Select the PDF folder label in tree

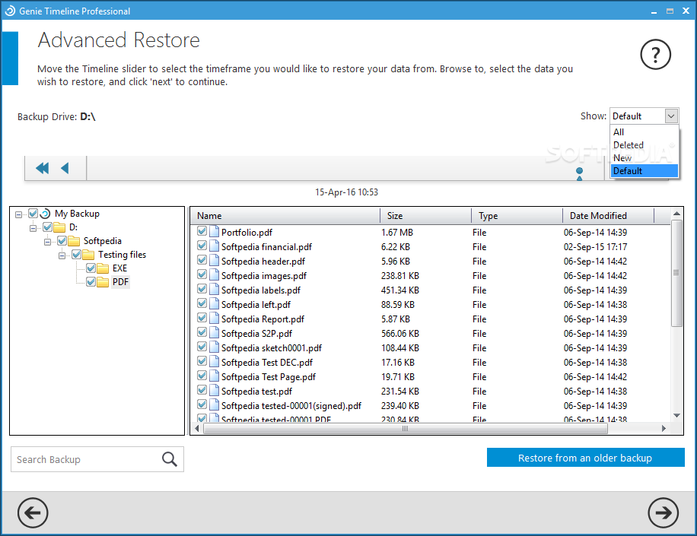[x=120, y=282]
